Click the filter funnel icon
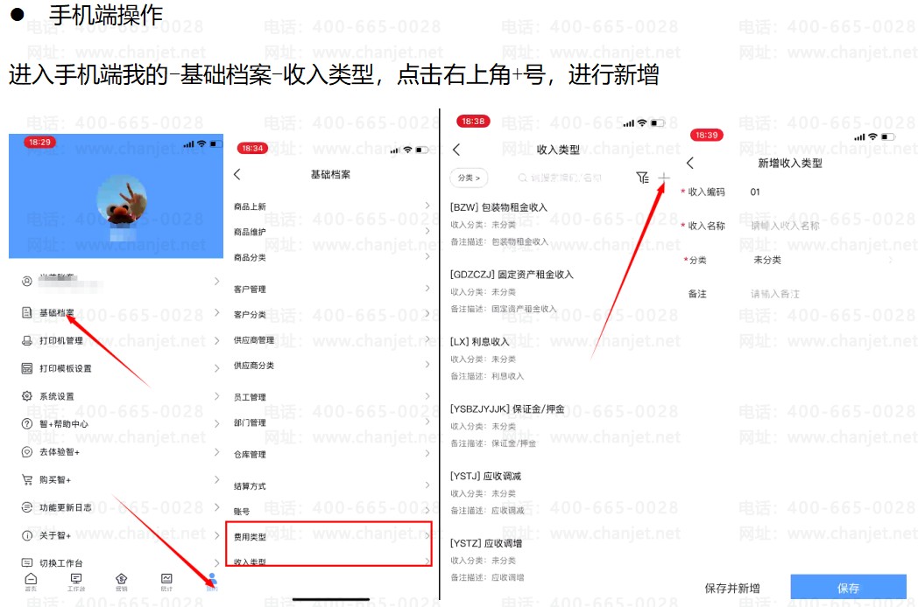 (x=642, y=178)
